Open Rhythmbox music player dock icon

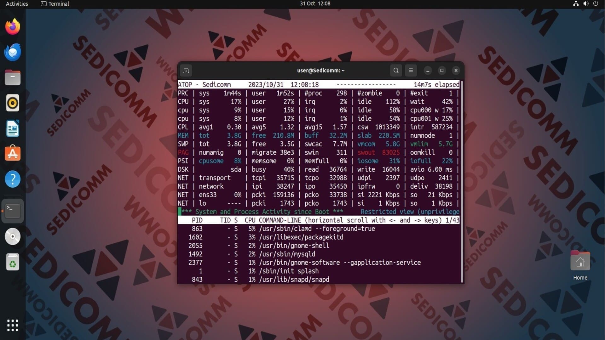tap(13, 103)
